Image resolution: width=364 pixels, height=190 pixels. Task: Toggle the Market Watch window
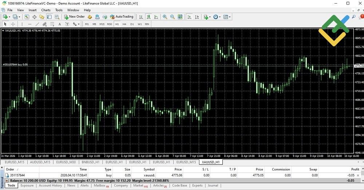pos(27,17)
